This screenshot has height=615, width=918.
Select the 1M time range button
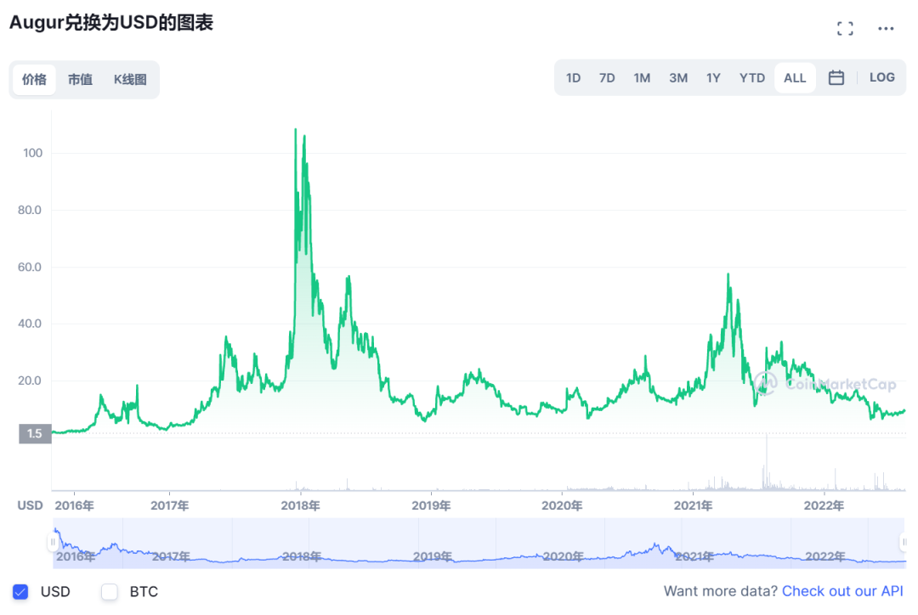tap(642, 76)
